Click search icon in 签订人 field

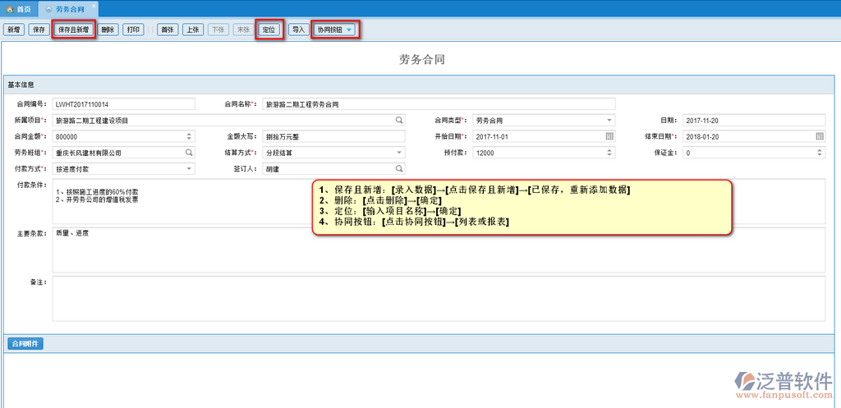coord(399,169)
